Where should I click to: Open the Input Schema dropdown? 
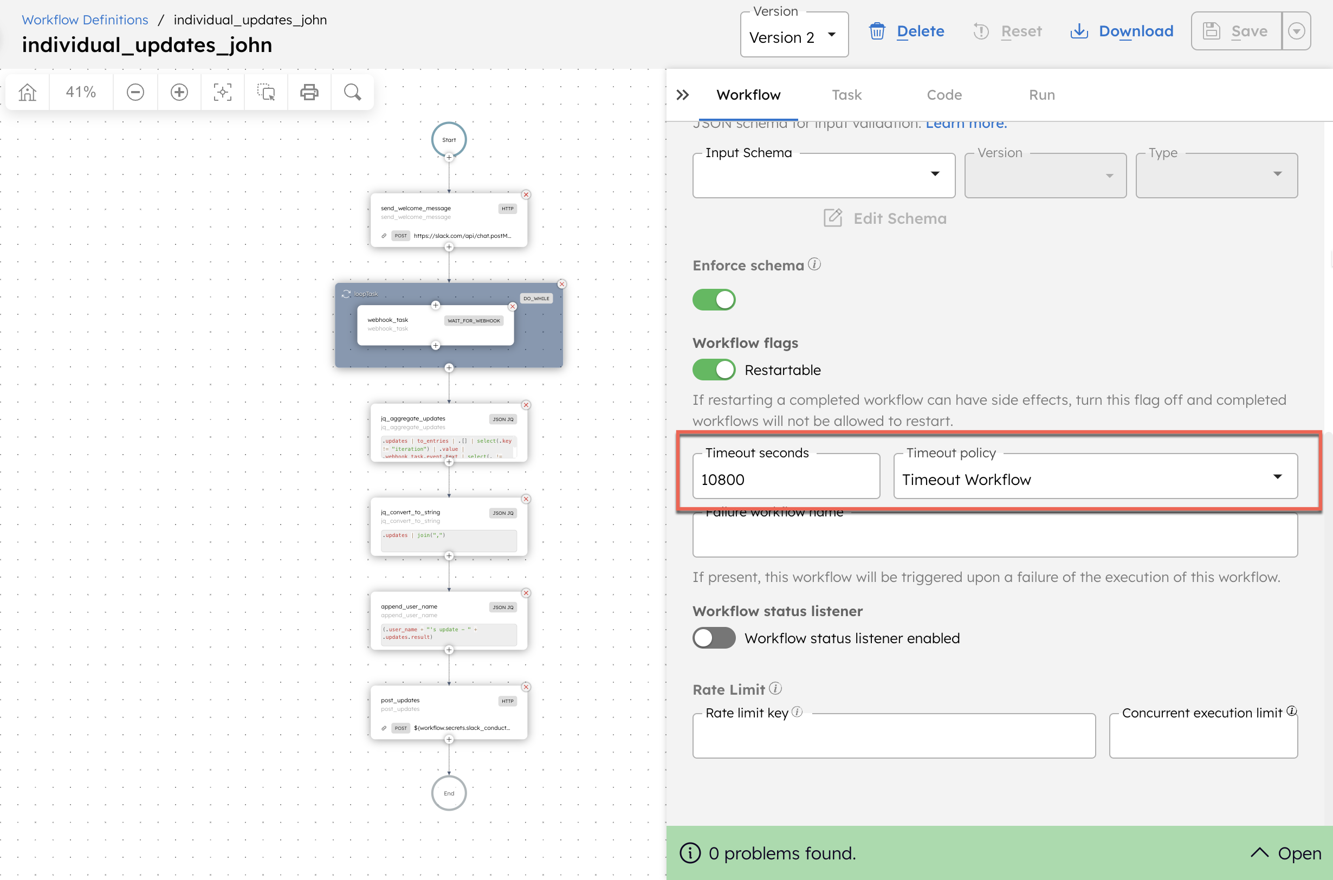(824, 175)
